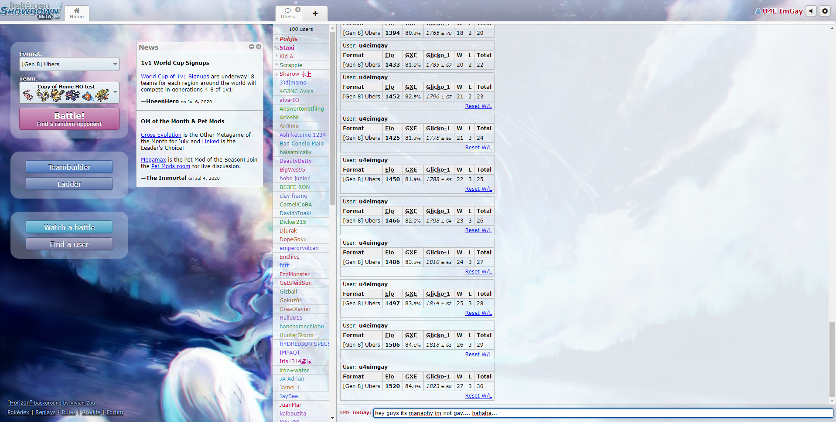This screenshot has width=836, height=422.
Task: Select user Sharow in user list
Action: 301,74
